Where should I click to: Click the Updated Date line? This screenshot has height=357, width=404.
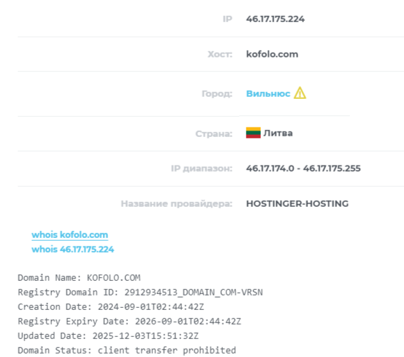pyautogui.click(x=108, y=336)
